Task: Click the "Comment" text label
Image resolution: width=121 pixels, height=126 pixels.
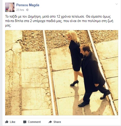Action: tap(34, 122)
